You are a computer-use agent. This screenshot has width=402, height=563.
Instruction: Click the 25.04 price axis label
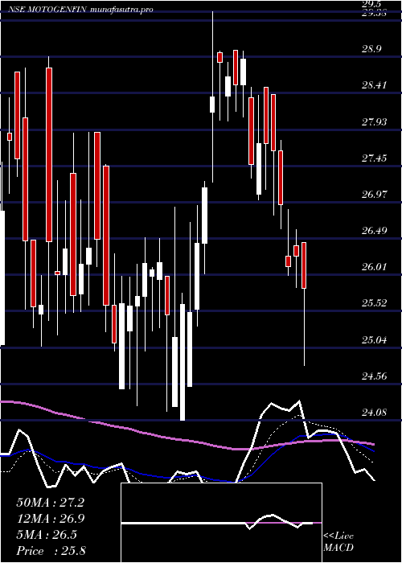pyautogui.click(x=374, y=339)
